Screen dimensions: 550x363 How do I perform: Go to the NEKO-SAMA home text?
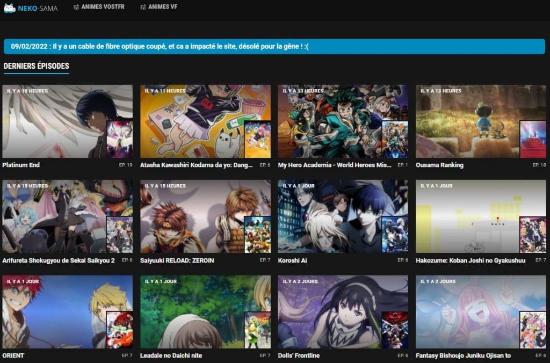[x=38, y=8]
